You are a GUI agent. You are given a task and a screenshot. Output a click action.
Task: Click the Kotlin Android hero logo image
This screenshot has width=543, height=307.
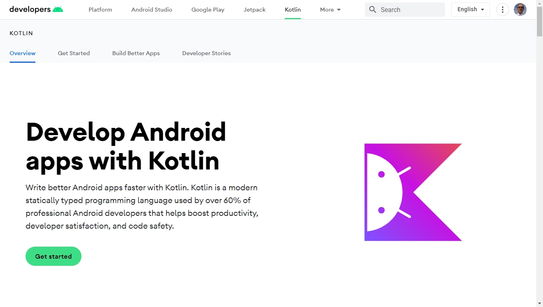(x=413, y=192)
